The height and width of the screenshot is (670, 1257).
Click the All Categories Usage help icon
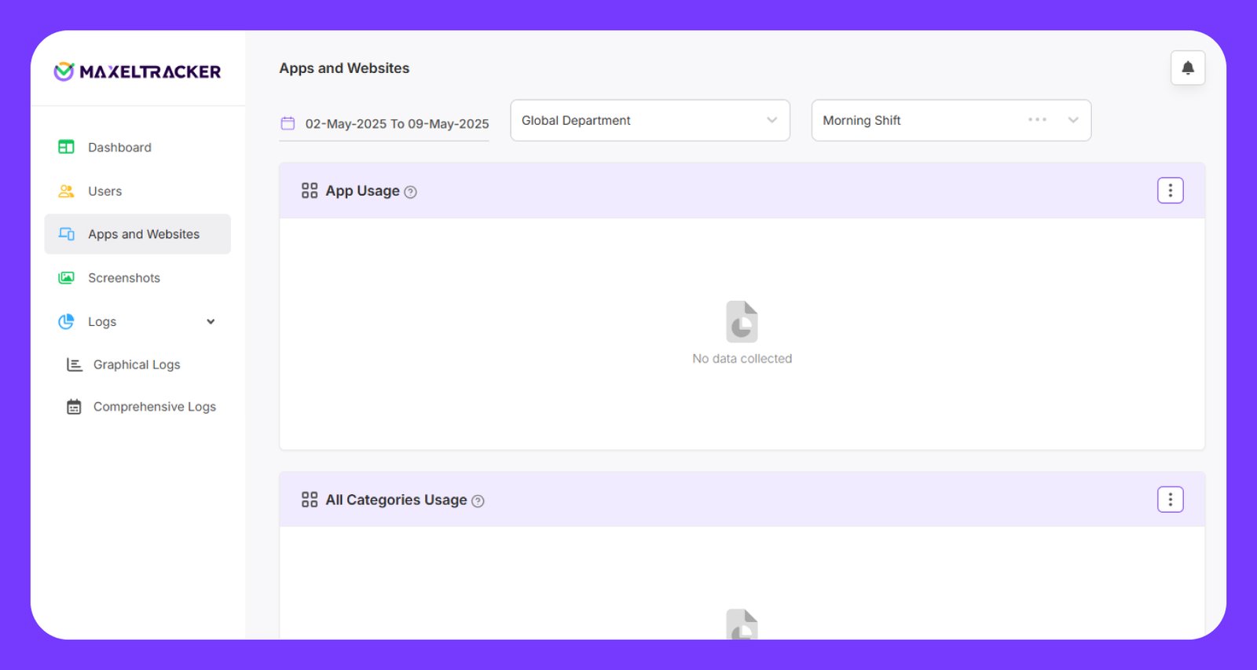click(478, 501)
